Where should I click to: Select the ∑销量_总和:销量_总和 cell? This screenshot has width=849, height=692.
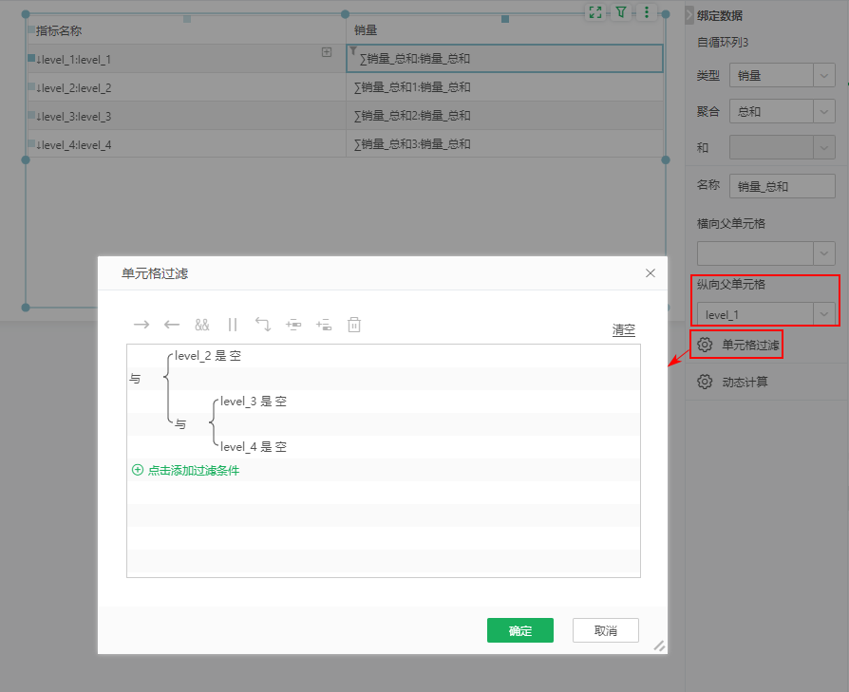(x=504, y=59)
